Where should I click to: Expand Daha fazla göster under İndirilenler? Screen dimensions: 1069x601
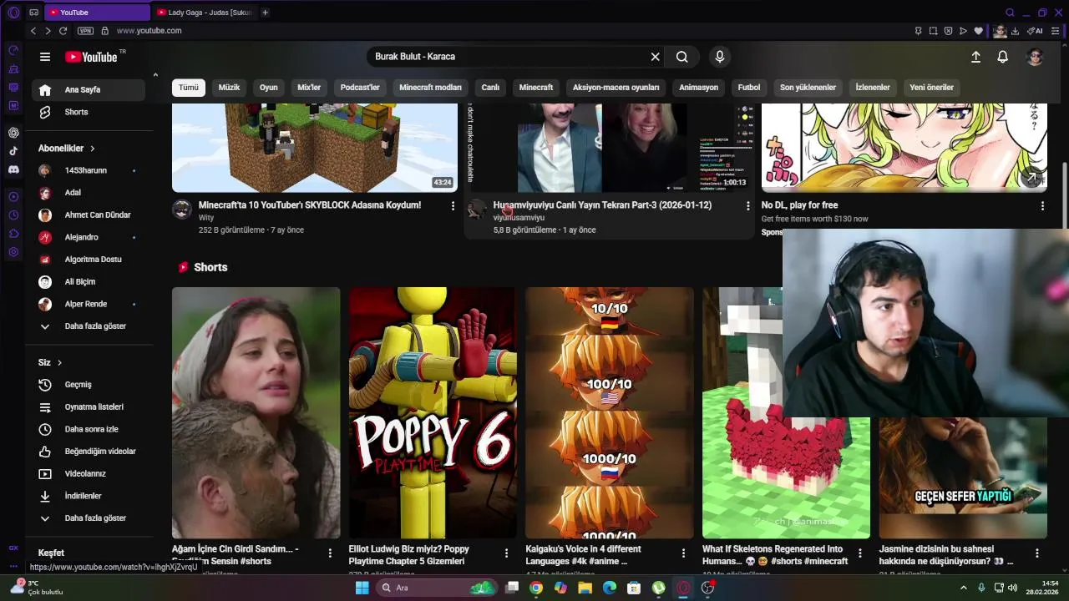[x=89, y=518]
